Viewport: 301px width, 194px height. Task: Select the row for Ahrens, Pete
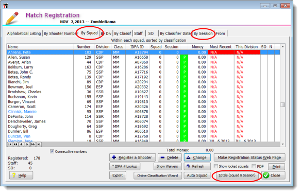tap(143, 52)
